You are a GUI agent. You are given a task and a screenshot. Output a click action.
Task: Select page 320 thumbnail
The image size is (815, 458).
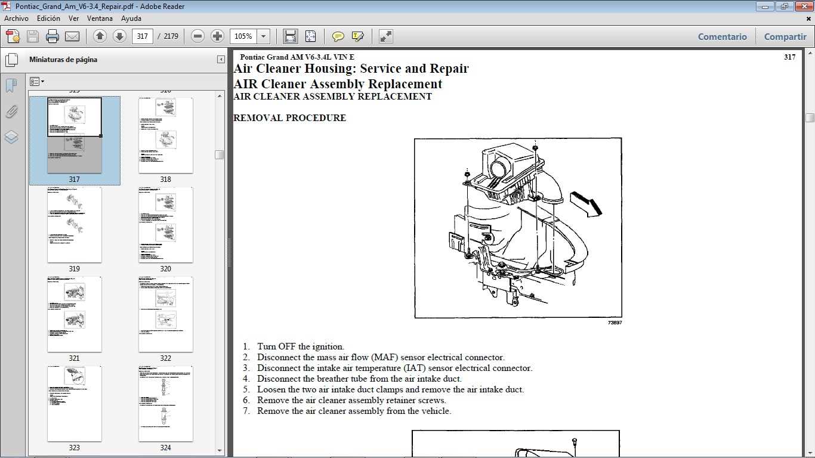pyautogui.click(x=166, y=225)
